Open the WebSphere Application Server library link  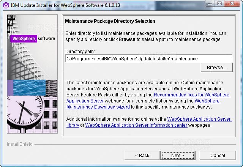pyautogui.click(x=199, y=119)
